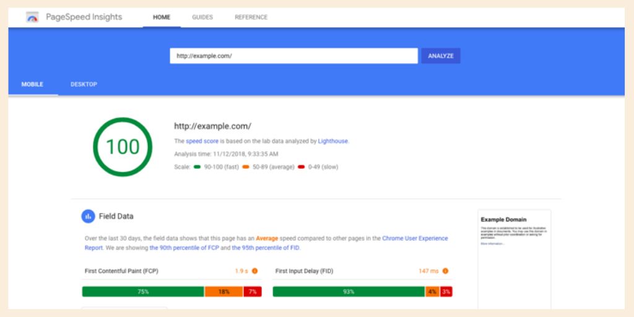Switch to the DESKTOP results tab
634x317 pixels.
[84, 84]
